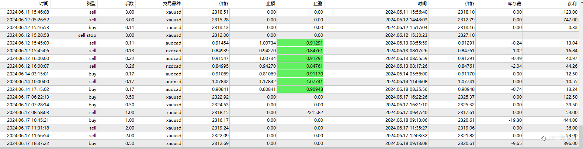Click the lot size 0.22 cell

pos(130,58)
